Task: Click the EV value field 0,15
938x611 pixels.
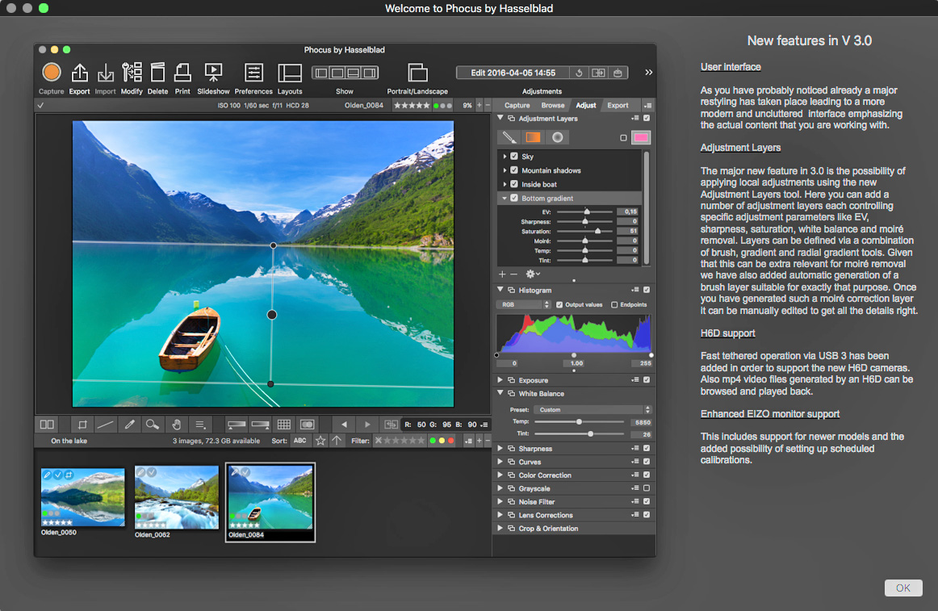Action: point(627,211)
